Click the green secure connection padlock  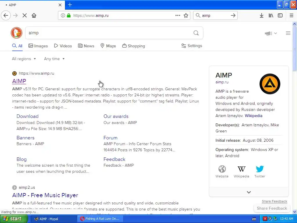(69, 16)
